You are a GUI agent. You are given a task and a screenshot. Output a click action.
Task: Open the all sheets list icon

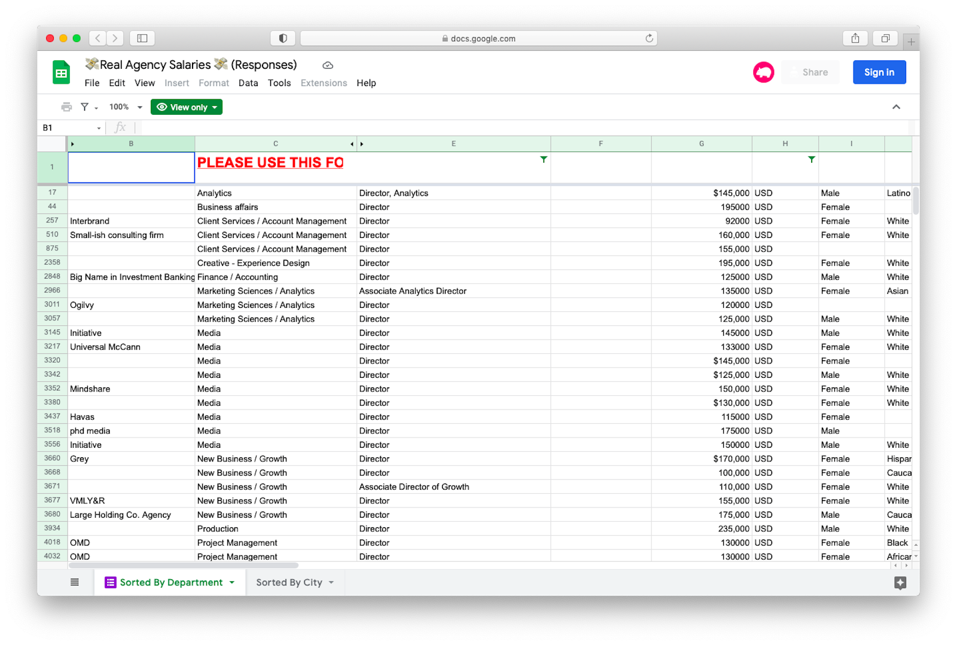click(x=75, y=582)
